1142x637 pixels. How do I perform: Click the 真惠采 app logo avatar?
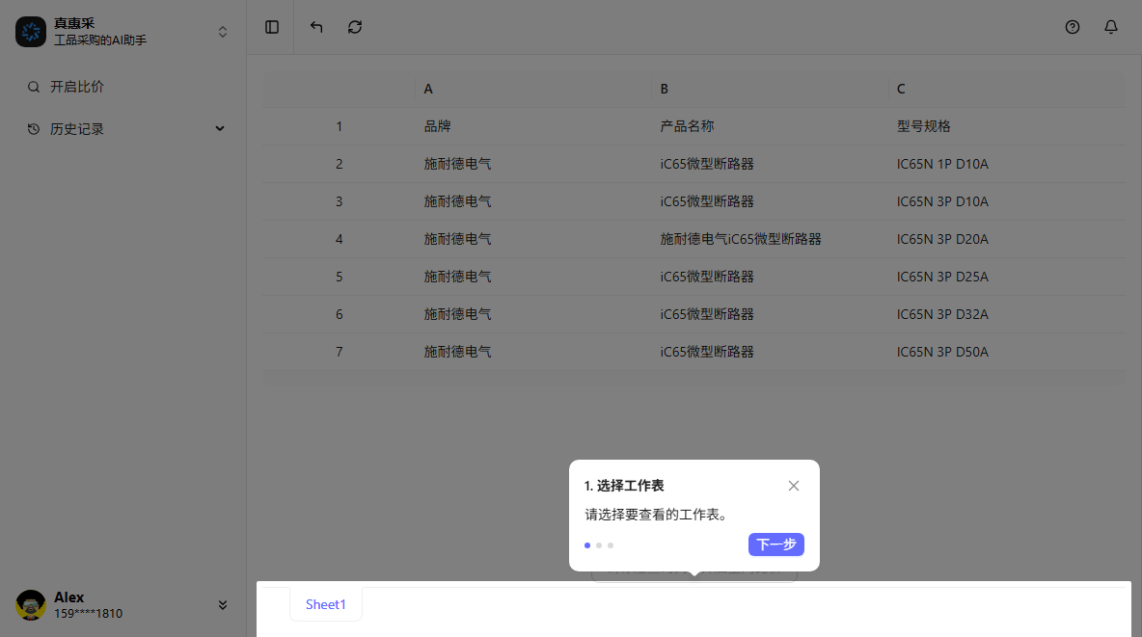tap(31, 32)
